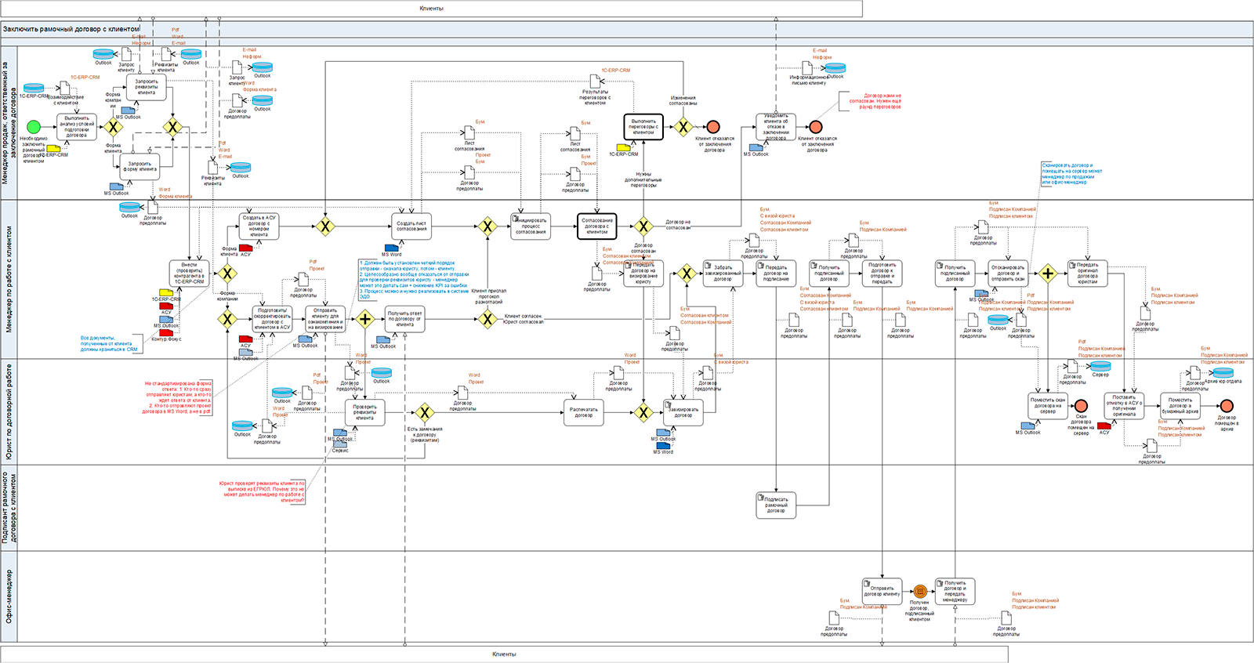Select the "Сервер" data store icon

tap(1100, 365)
